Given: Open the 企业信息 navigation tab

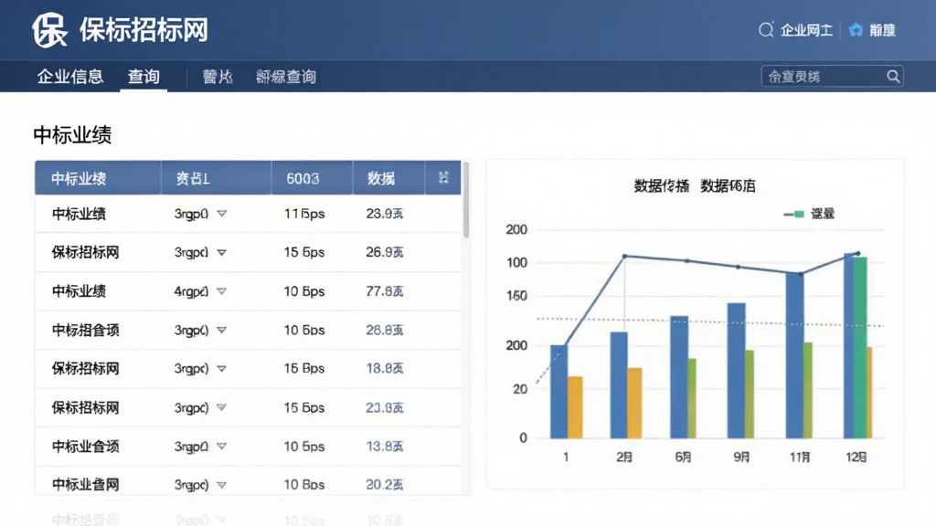Looking at the screenshot, I should tap(70, 77).
